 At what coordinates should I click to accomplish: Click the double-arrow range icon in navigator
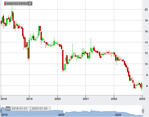pyautogui.click(x=8, y=109)
